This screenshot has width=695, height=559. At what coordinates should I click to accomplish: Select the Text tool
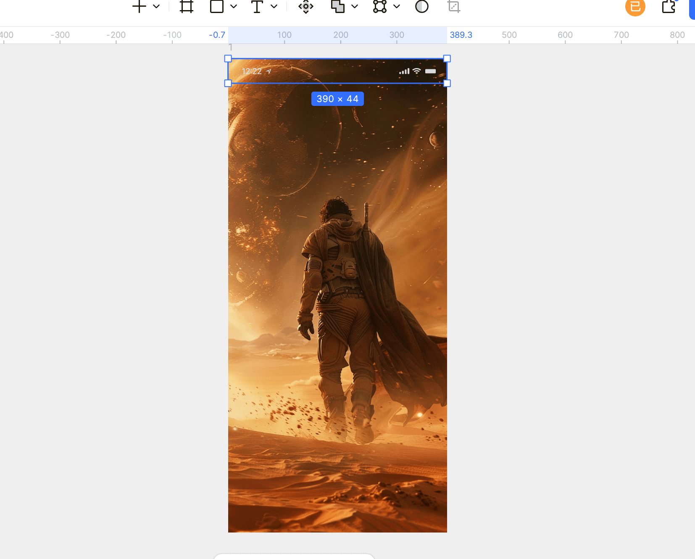pos(257,6)
